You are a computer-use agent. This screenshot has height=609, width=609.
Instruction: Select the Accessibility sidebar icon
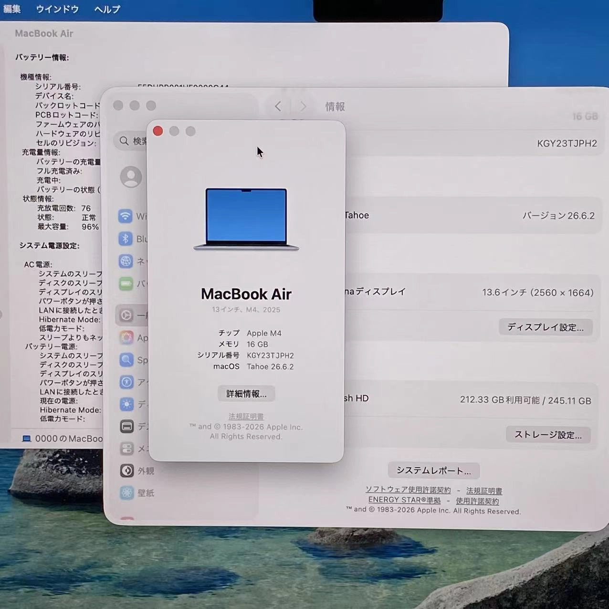(126, 382)
